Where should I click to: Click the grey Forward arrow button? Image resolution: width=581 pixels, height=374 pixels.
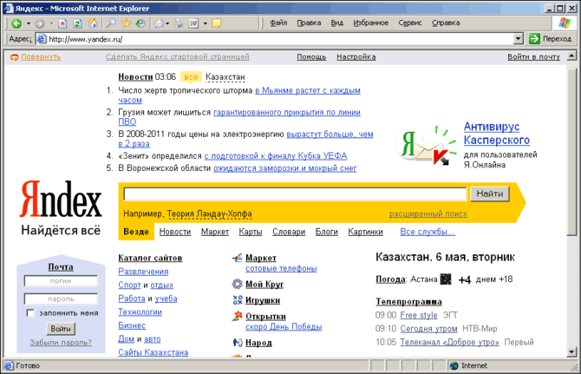pyautogui.click(x=40, y=23)
